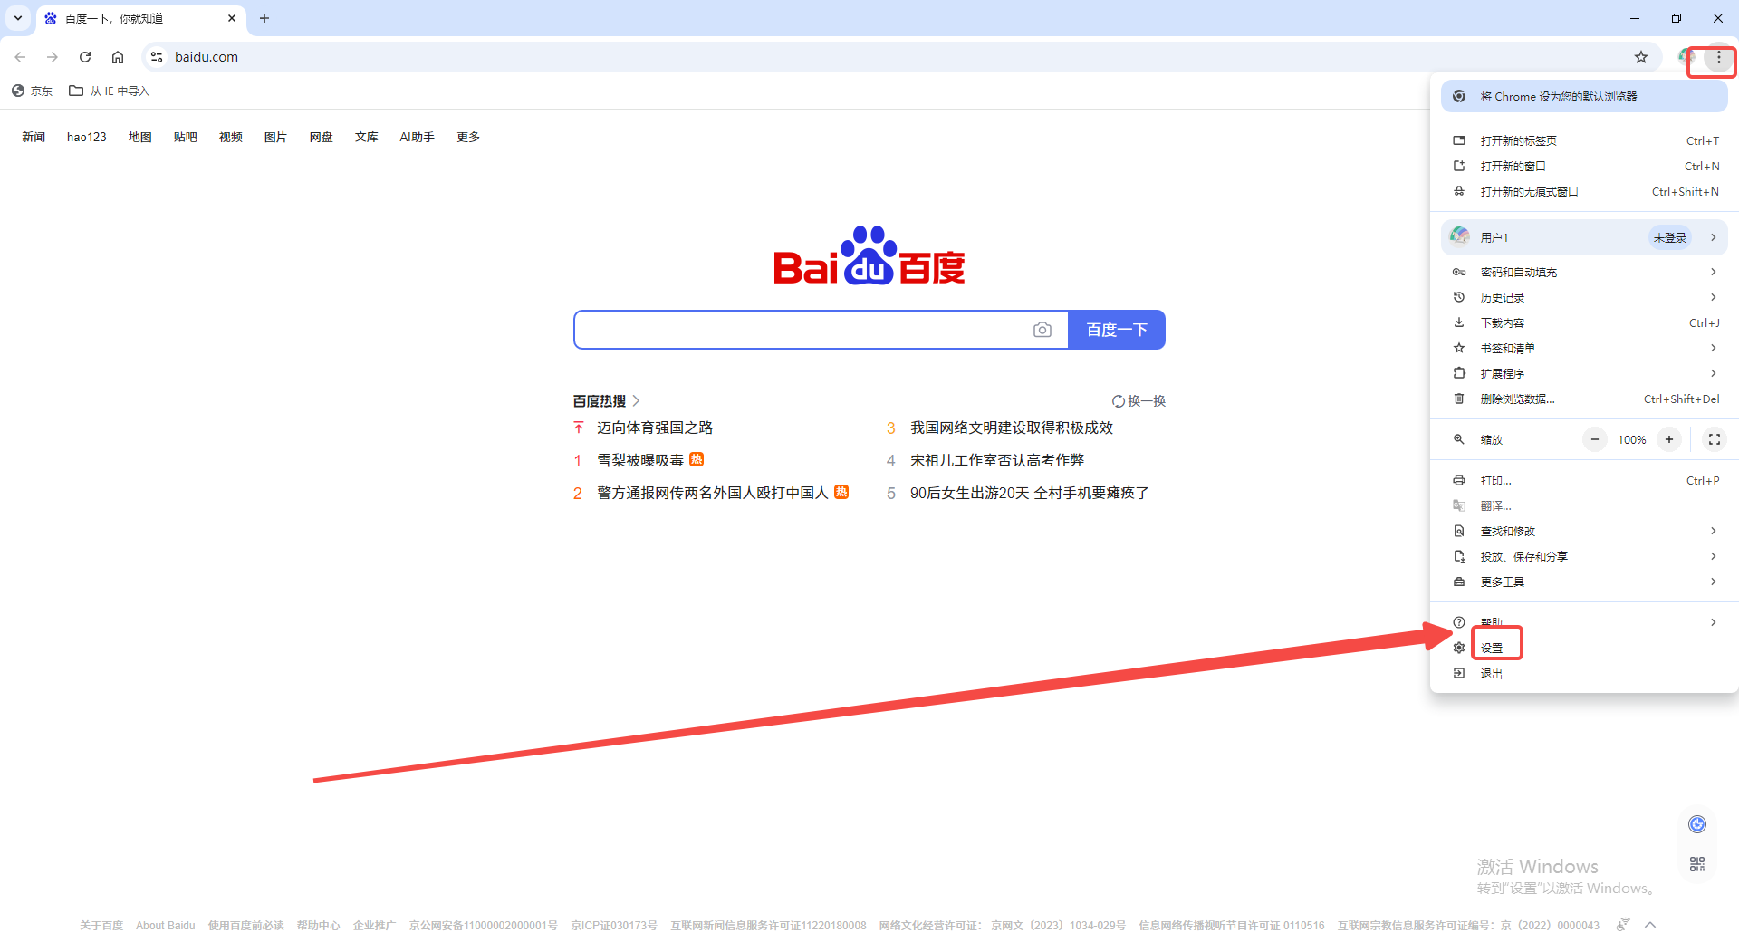The width and height of the screenshot is (1739, 942).
Task: Open 京东 bookmark
Action: pos(33,91)
